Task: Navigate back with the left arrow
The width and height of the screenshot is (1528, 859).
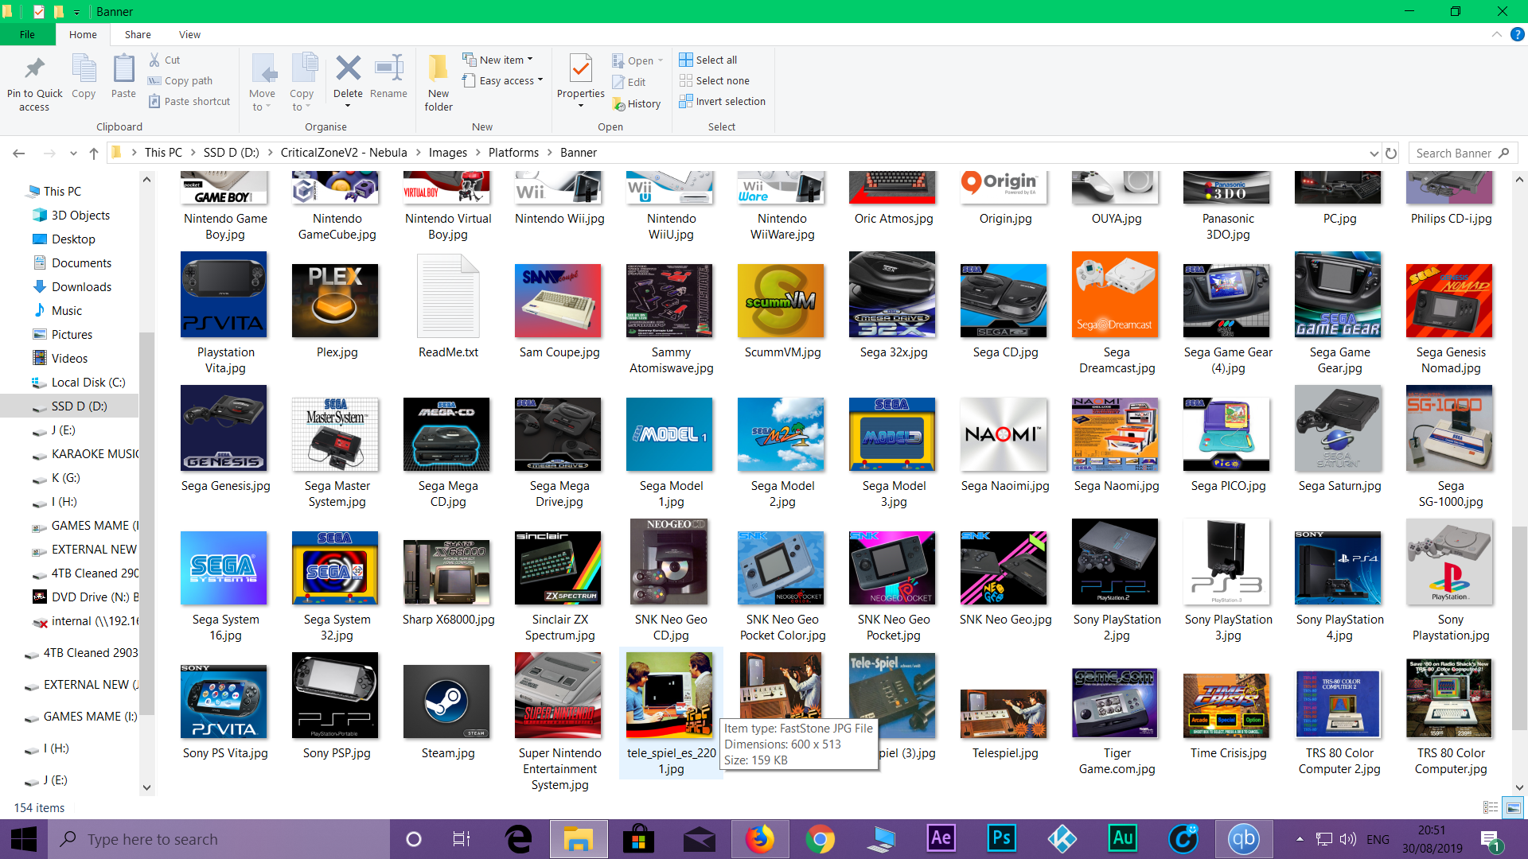Action: click(x=19, y=153)
